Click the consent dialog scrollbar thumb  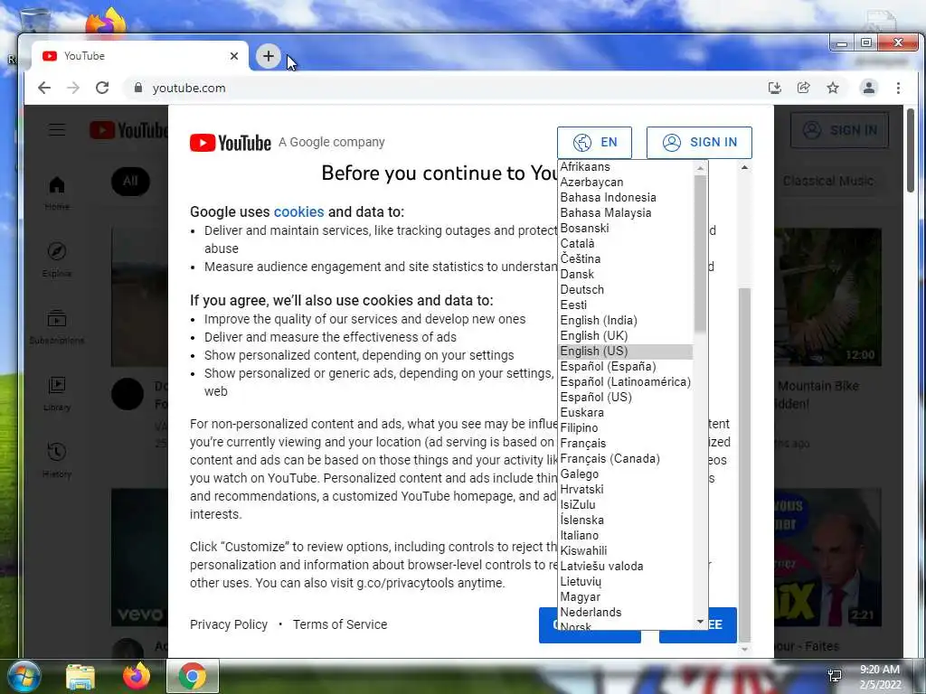tap(745, 465)
